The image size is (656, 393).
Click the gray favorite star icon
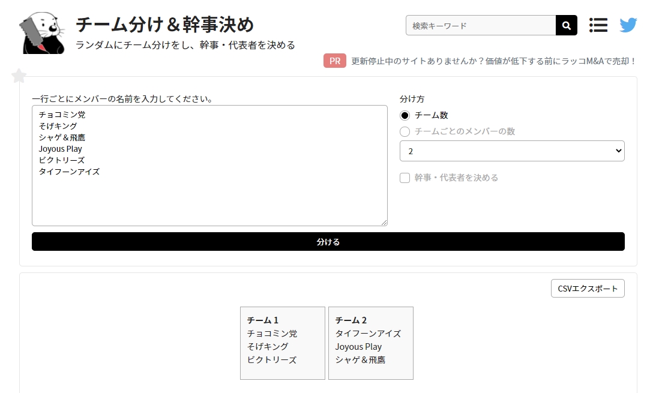pos(19,76)
